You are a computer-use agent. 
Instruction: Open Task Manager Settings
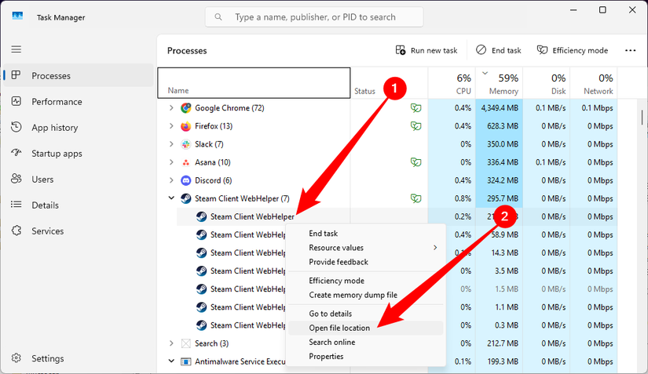[x=47, y=358]
